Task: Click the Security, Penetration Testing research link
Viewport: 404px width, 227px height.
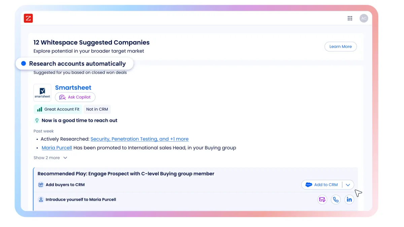Action: pyautogui.click(x=139, y=139)
